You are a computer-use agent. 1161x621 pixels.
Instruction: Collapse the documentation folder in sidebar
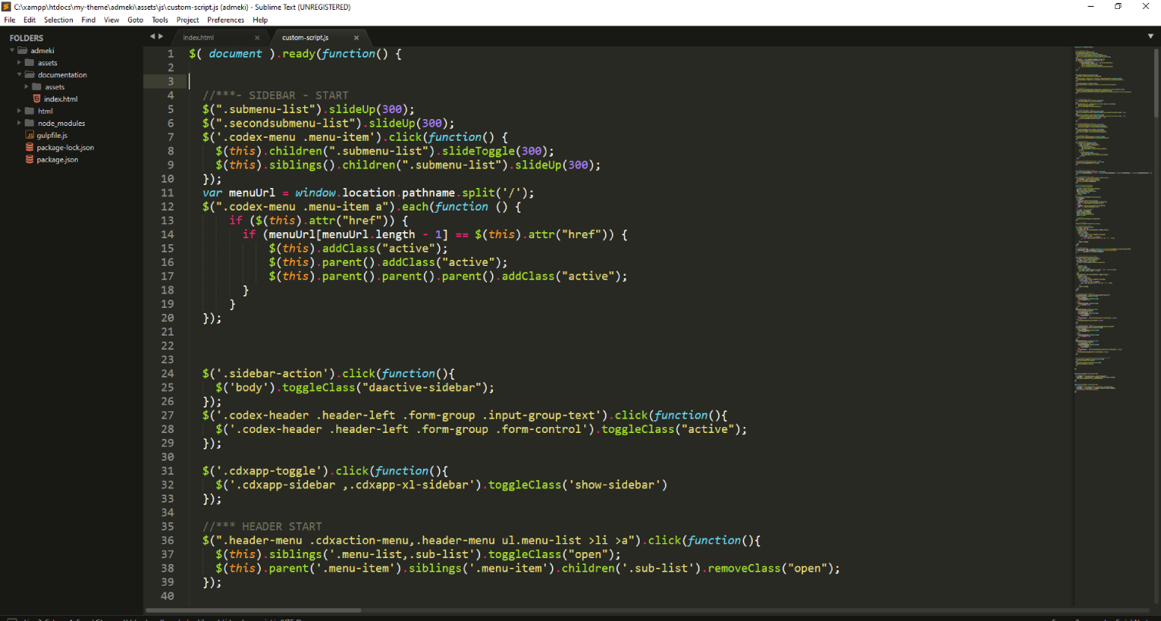(19, 75)
